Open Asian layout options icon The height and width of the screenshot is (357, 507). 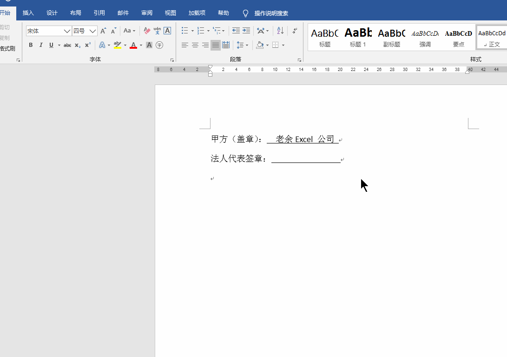[261, 31]
